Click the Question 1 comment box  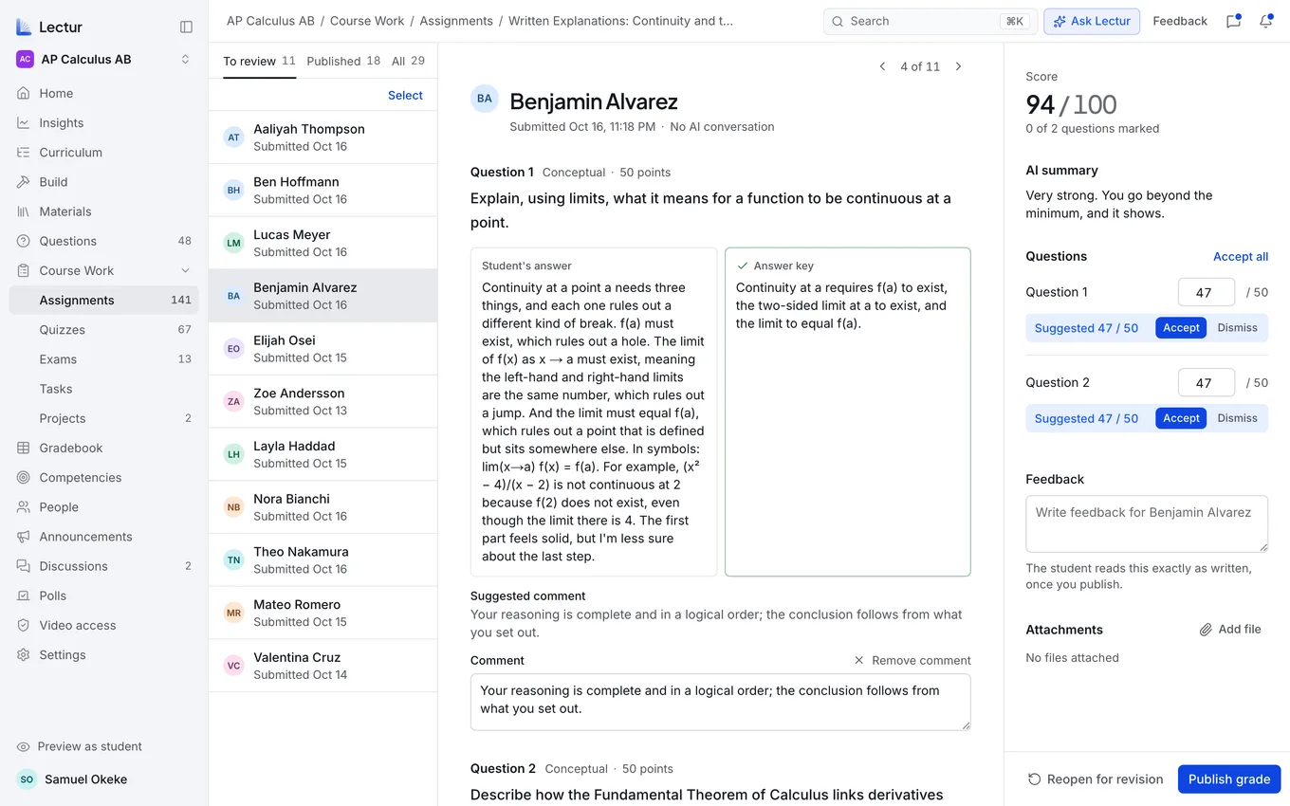coord(720,702)
